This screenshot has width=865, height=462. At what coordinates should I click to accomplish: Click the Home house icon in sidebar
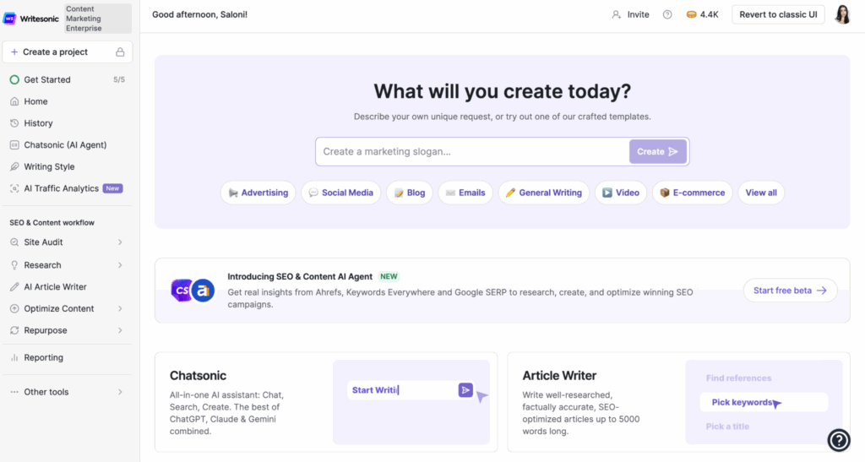click(x=14, y=101)
